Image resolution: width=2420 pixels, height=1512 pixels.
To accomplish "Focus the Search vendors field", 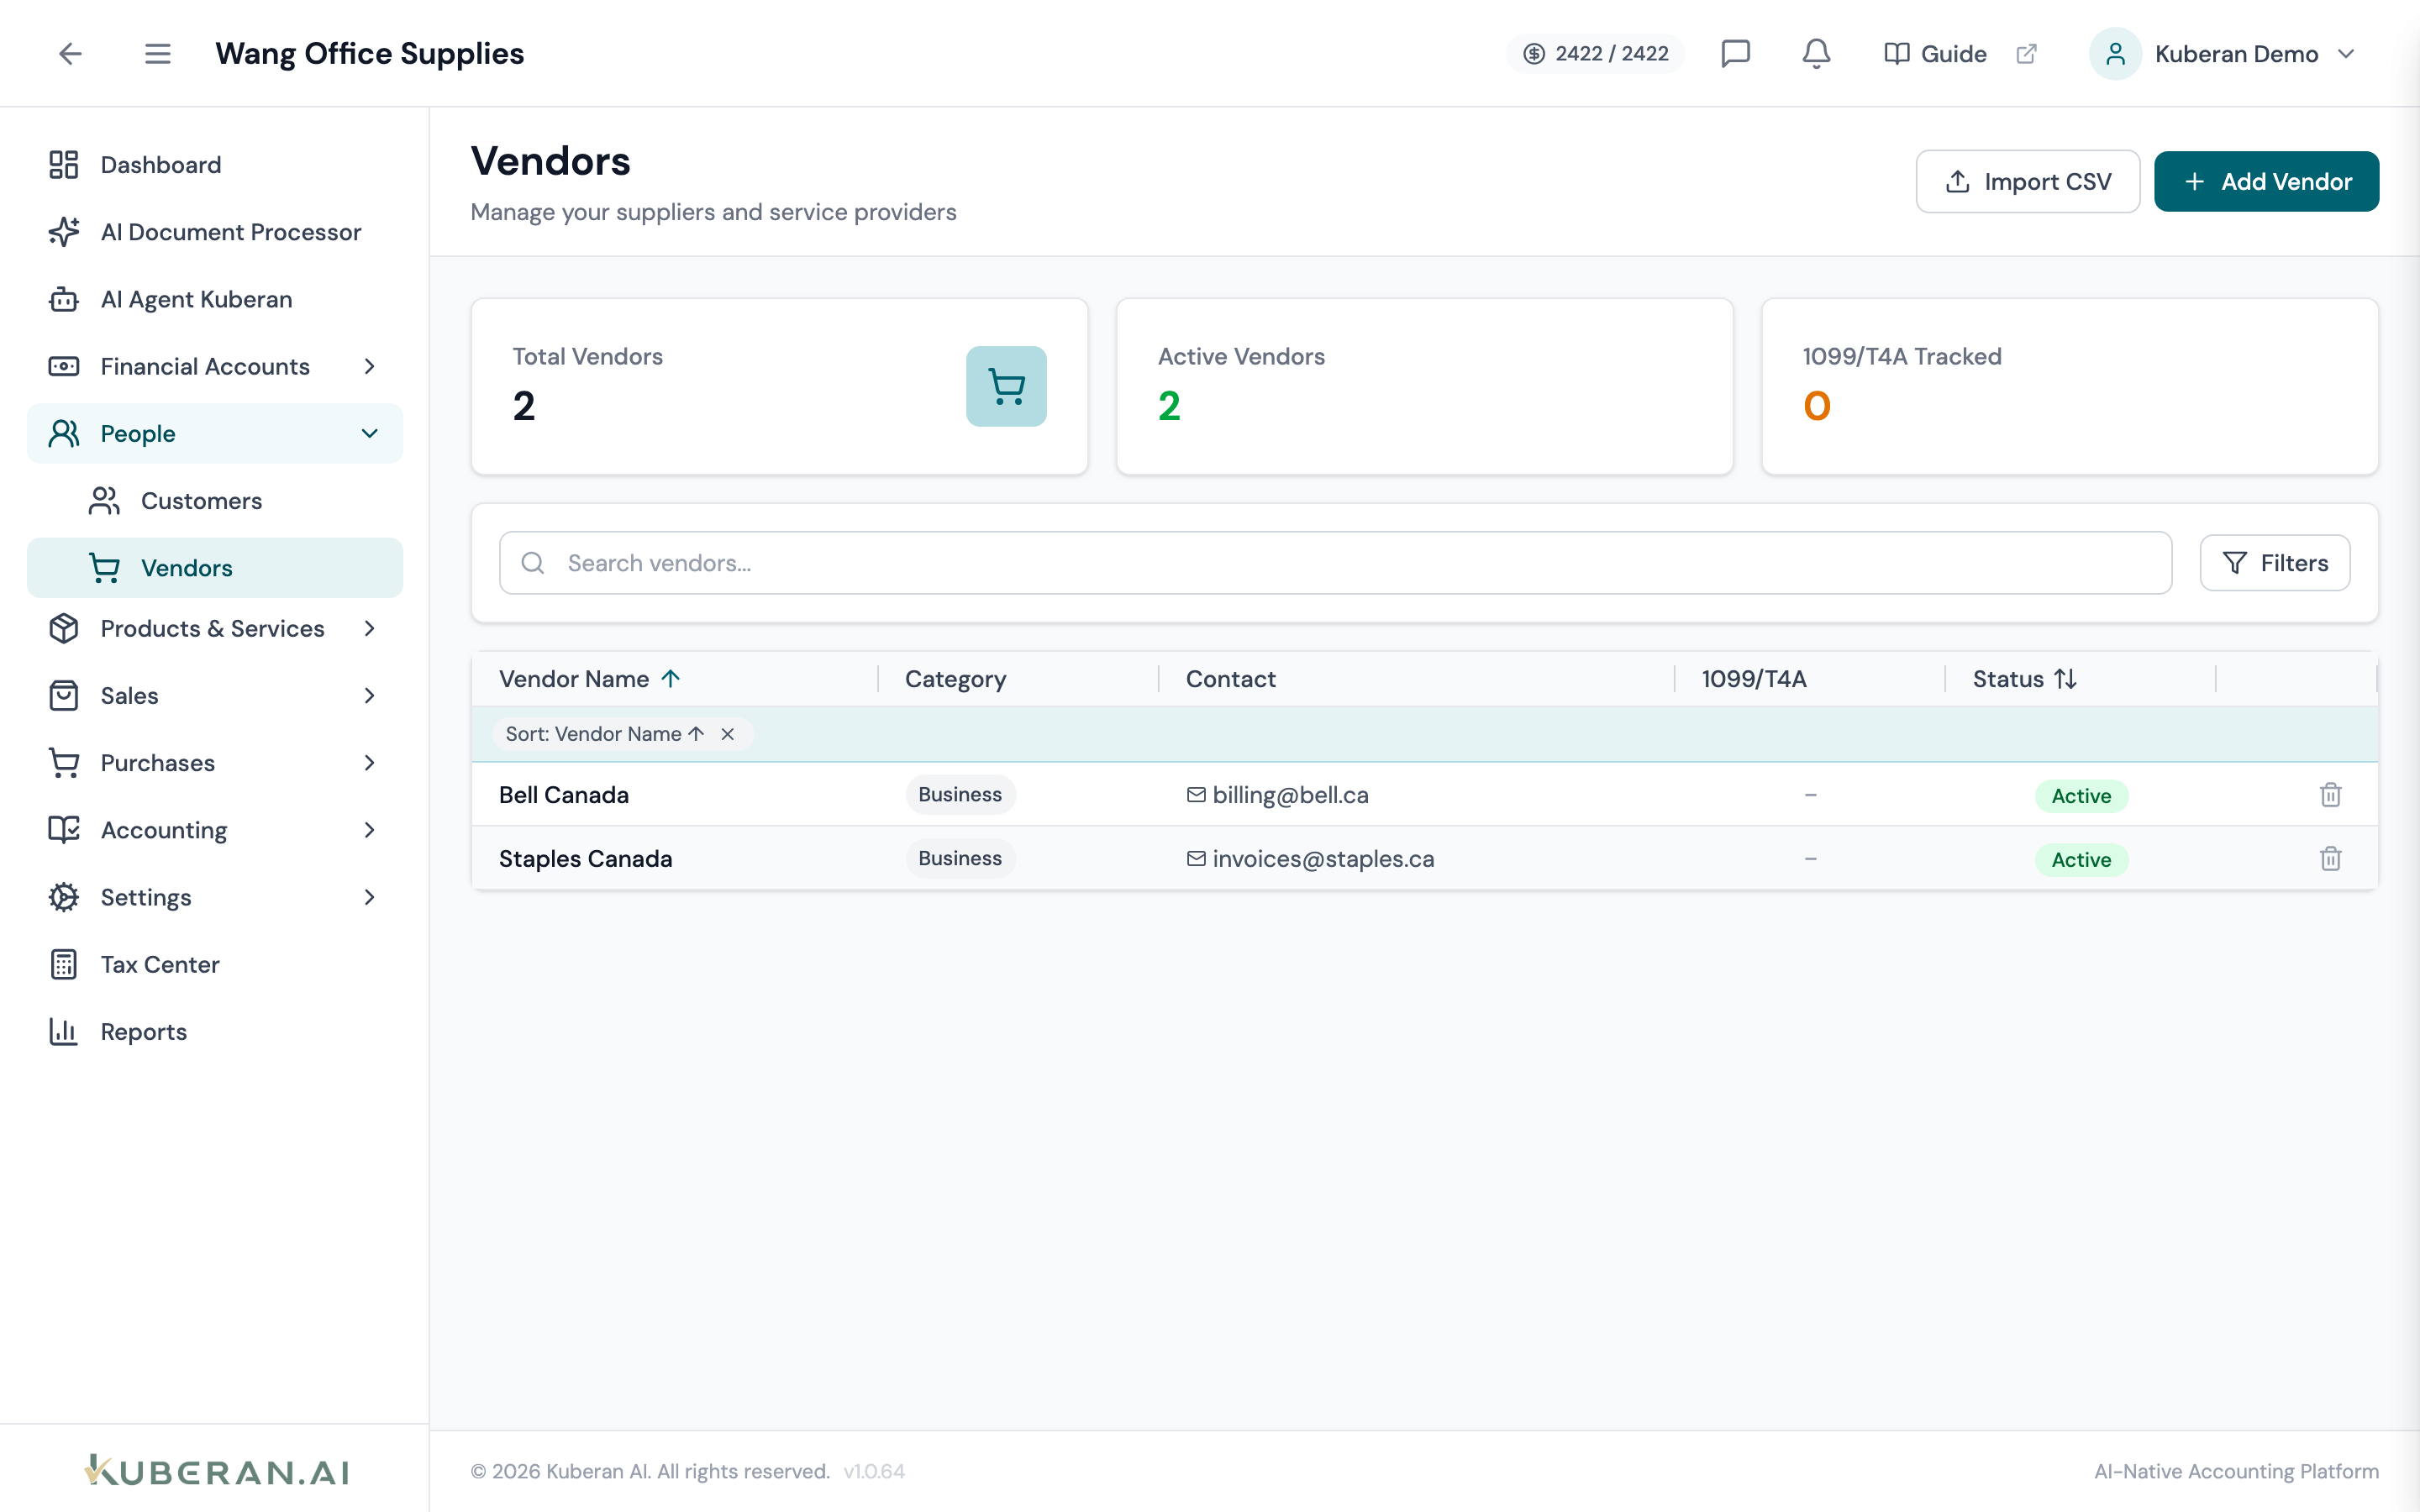I will (x=1335, y=563).
